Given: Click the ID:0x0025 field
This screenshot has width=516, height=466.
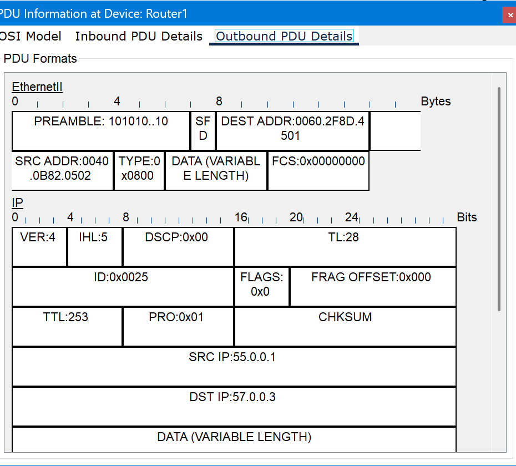Looking at the screenshot, I should (x=123, y=287).
